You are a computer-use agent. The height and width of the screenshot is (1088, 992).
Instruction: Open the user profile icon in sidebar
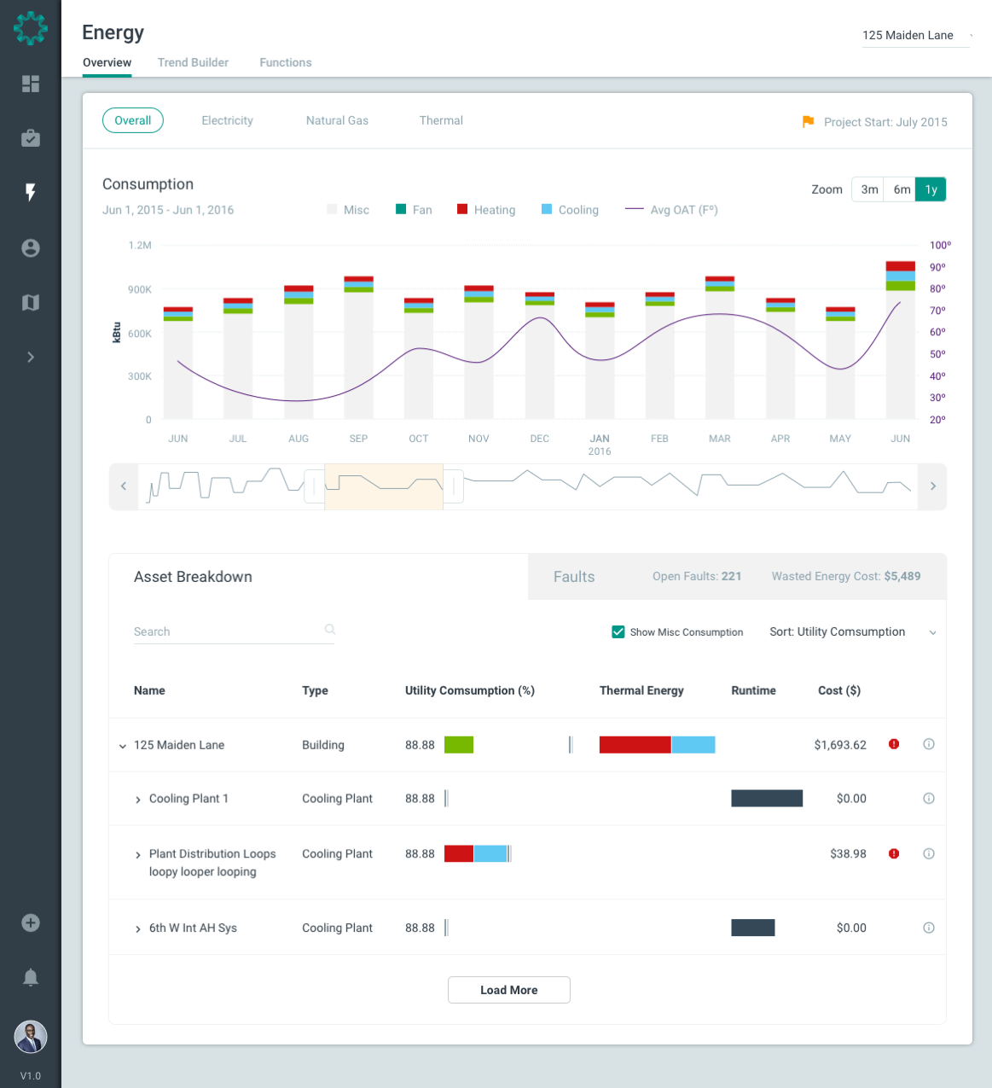(31, 247)
